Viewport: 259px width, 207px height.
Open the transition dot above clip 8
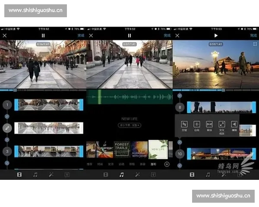tap(180, 96)
